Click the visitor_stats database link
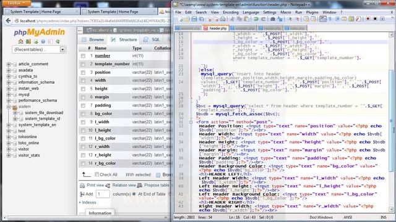The width and height of the screenshot is (396, 222). pyautogui.click(x=29, y=155)
